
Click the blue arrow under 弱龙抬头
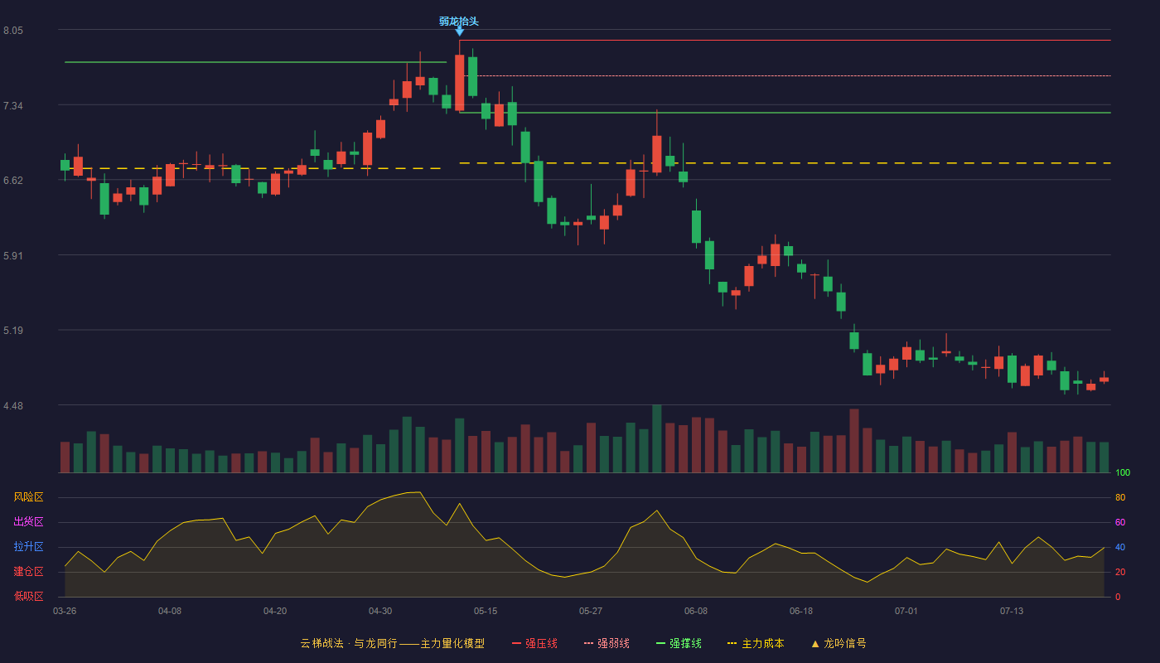[x=459, y=32]
